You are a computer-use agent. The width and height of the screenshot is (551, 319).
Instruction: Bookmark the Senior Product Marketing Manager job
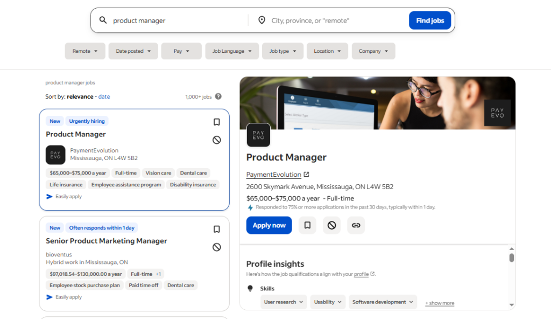pos(217,229)
